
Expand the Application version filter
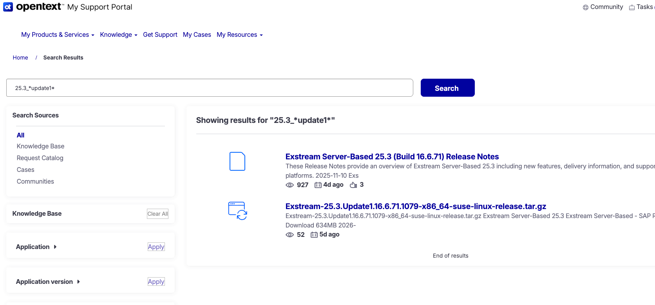point(48,282)
